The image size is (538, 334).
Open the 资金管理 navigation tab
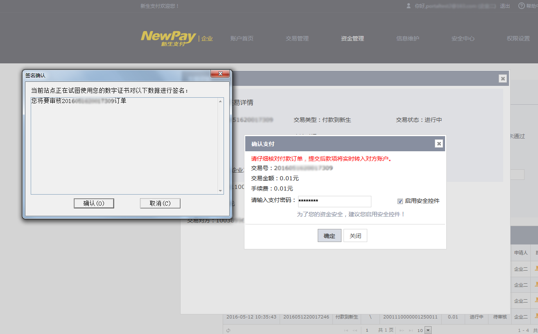pyautogui.click(x=353, y=38)
